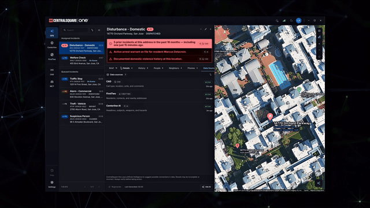370x208 pixels.
Task: Switch to the History tab
Action: click(x=143, y=68)
